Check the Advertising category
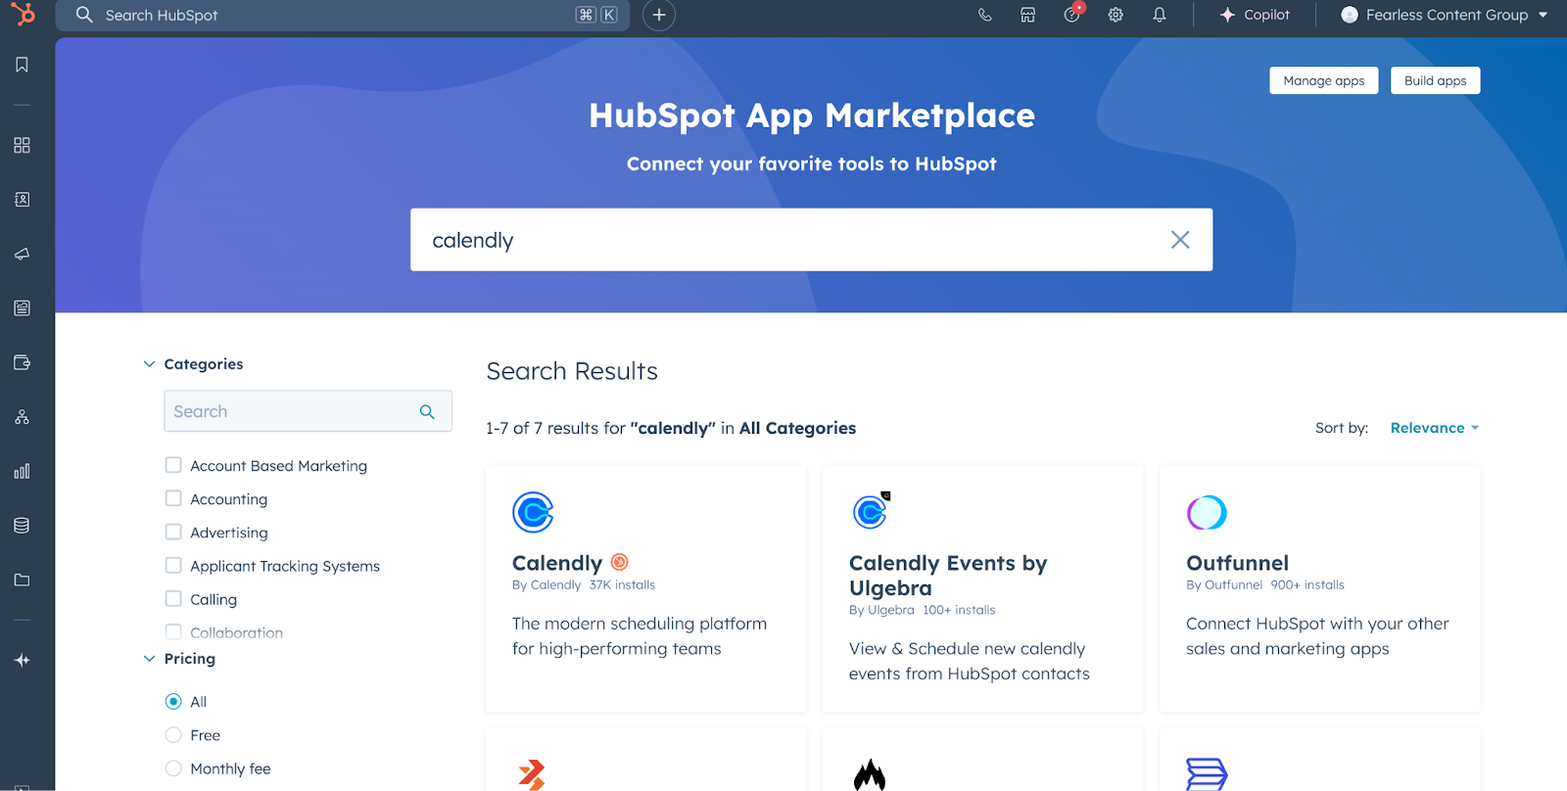Image resolution: width=1567 pixels, height=791 pixels. (x=173, y=532)
